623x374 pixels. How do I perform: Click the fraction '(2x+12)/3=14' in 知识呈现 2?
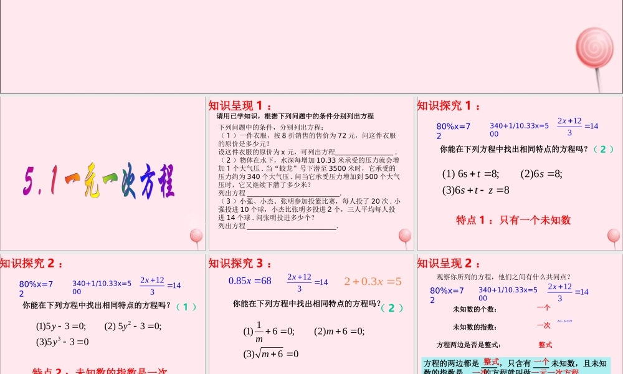(568, 292)
